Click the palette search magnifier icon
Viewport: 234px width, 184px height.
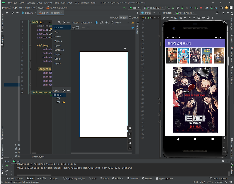pyautogui.click(x=59, y=22)
